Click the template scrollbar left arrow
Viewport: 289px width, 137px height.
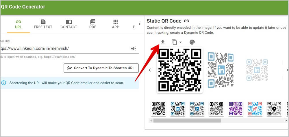point(151,121)
